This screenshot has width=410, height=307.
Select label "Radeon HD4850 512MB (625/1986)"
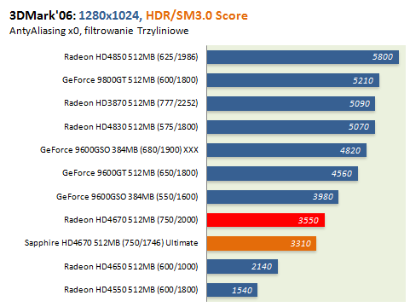click(131, 57)
